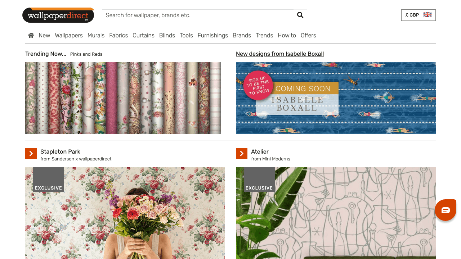This screenshot has height=259, width=461.
Task: Open the Tools menu
Action: (x=186, y=35)
